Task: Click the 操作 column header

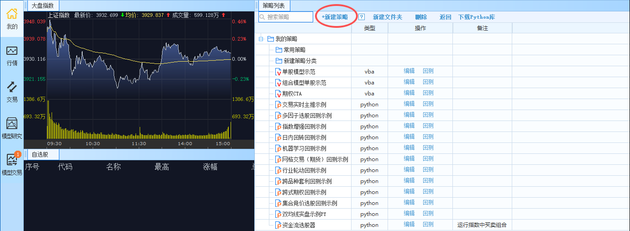Action: click(x=420, y=28)
